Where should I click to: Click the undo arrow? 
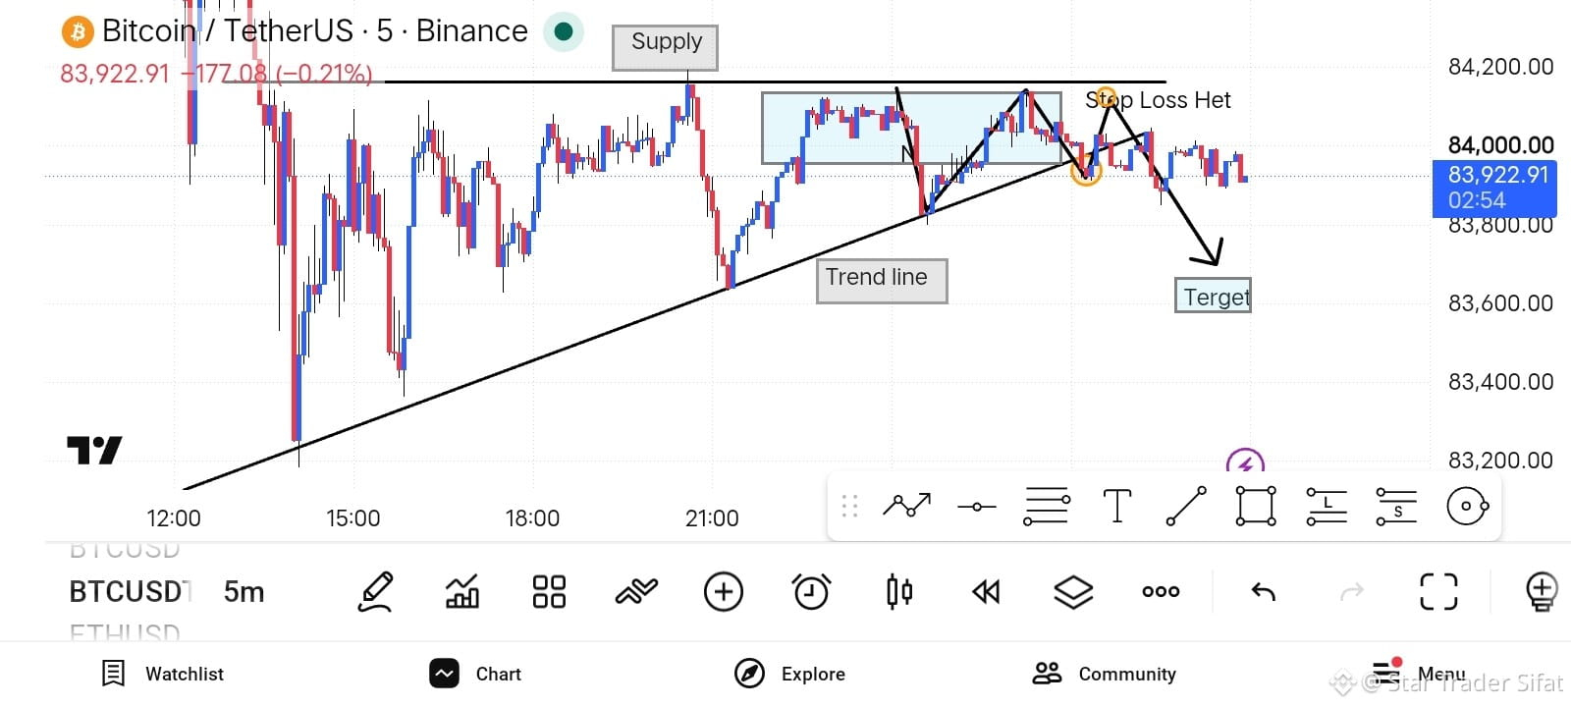(x=1264, y=592)
